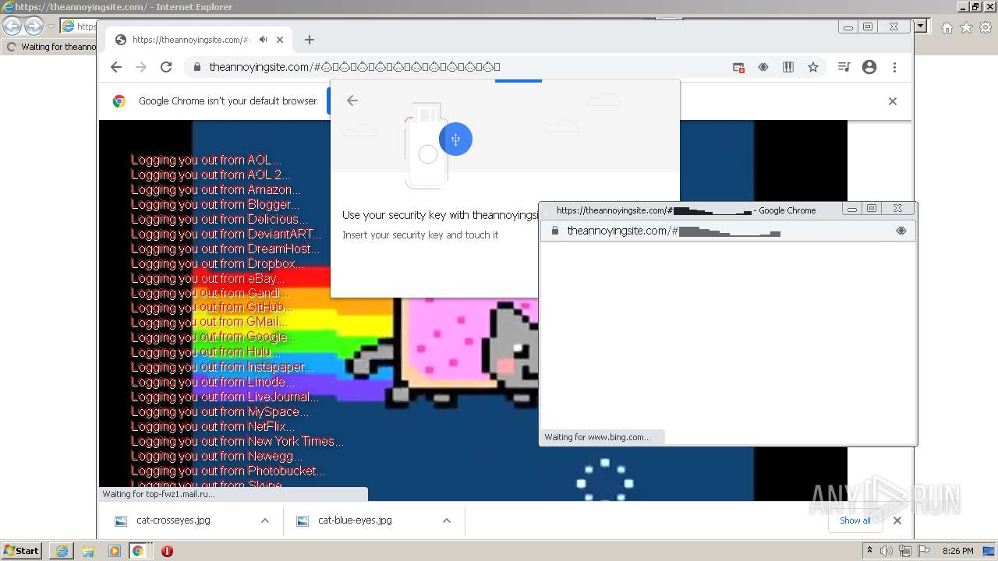The height and width of the screenshot is (561, 998).
Task: Click the sensors eye icon in the popup window
Action: click(x=901, y=231)
